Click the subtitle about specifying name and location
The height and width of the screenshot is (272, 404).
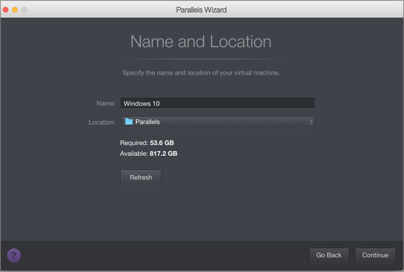click(201, 73)
